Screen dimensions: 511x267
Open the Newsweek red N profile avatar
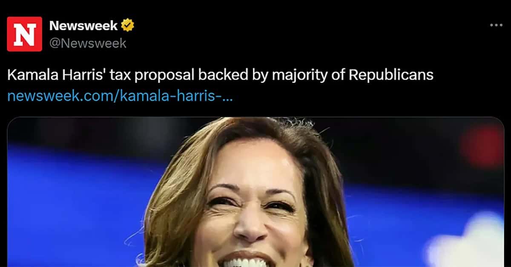tap(24, 34)
